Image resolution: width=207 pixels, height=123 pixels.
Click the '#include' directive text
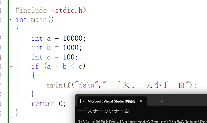pos(31,10)
